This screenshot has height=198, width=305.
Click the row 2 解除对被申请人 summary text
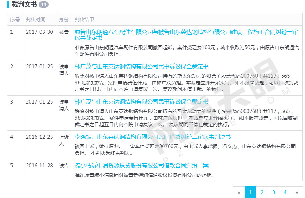186,83
